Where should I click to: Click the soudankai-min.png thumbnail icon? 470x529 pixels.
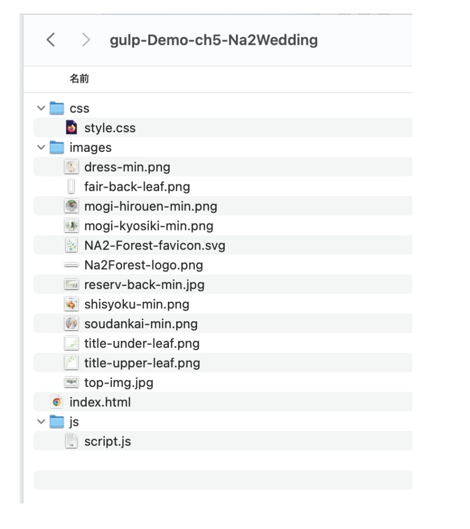(x=71, y=323)
